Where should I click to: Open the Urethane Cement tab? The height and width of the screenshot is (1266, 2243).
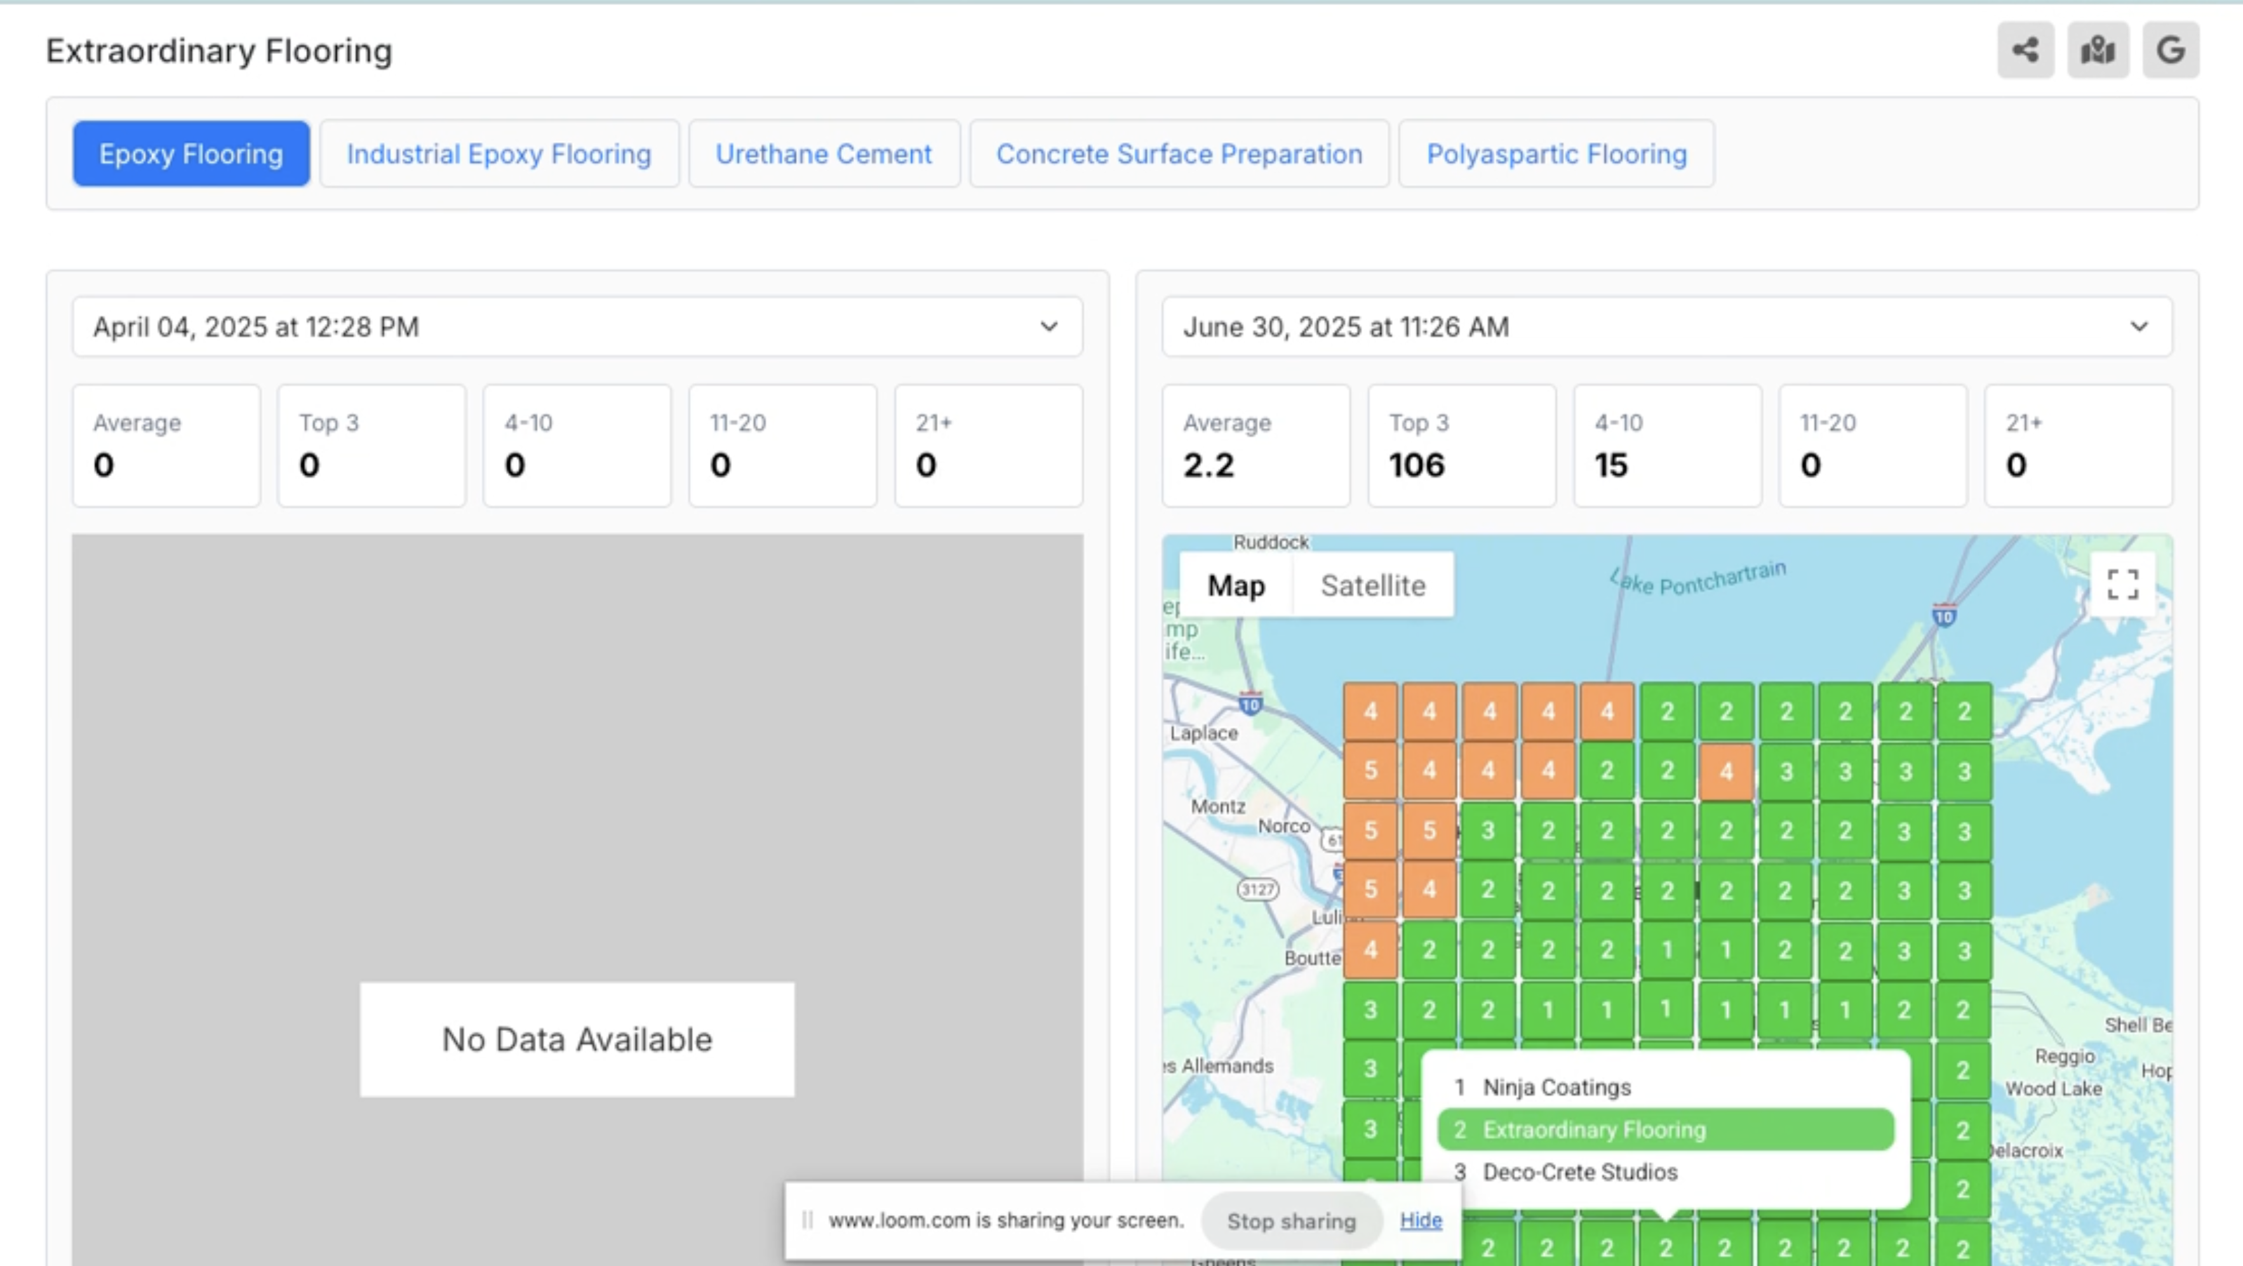point(824,153)
